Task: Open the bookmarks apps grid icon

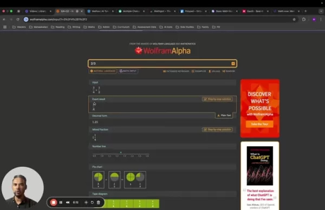Action: pos(5,27)
